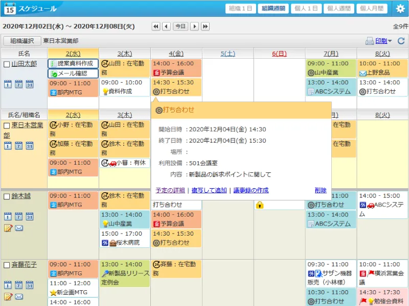Jump to previous week with double-left arrow
This screenshot has width=409, height=306.
pos(156,27)
